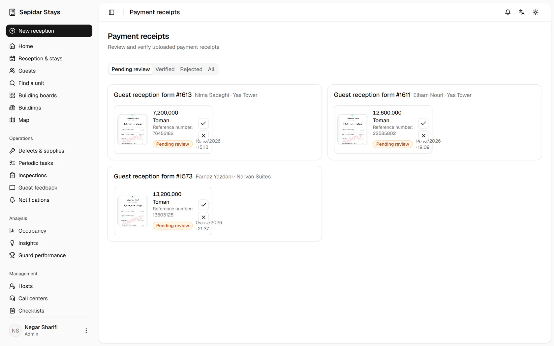
Task: Switch to the Rejected tab
Action: [x=191, y=69]
